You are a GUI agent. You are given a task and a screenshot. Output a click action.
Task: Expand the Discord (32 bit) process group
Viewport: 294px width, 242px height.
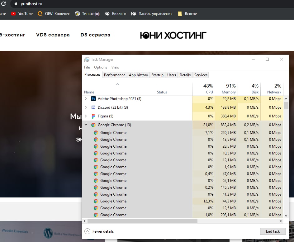(x=86, y=107)
